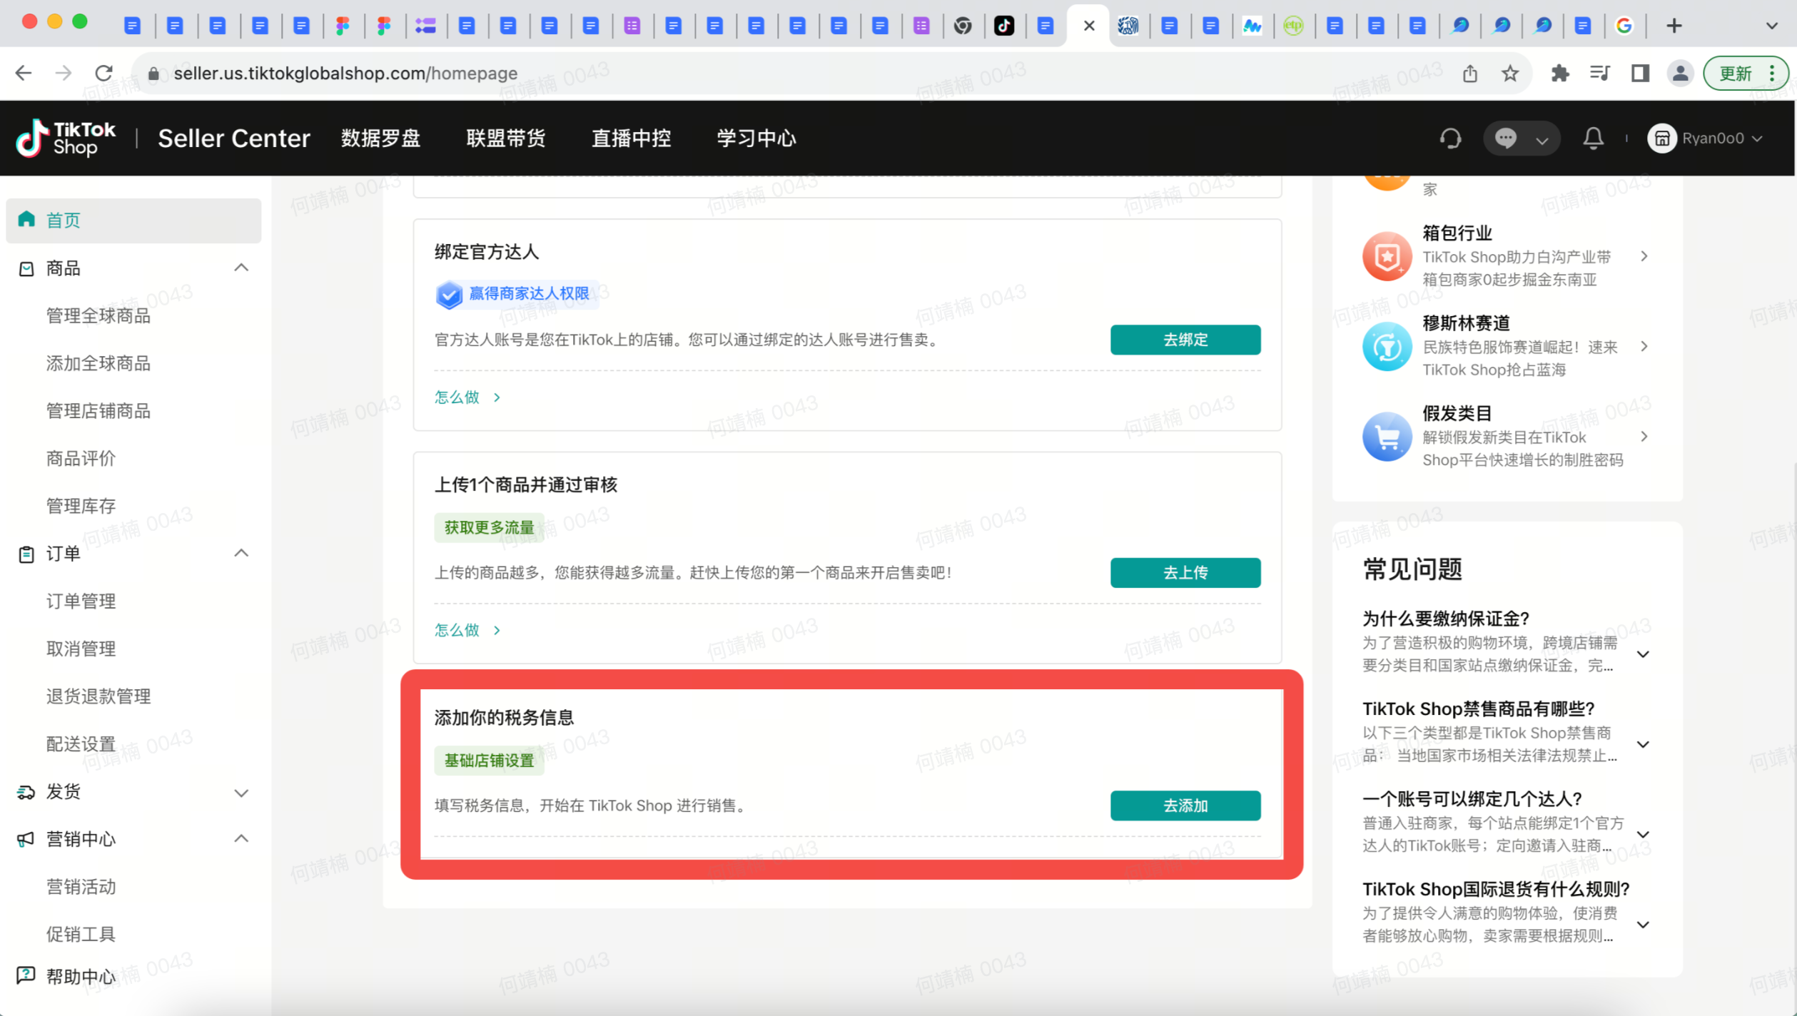Screen dimensions: 1797x1016
Task: Click the 帮助中心 question icon
Action: (x=26, y=975)
